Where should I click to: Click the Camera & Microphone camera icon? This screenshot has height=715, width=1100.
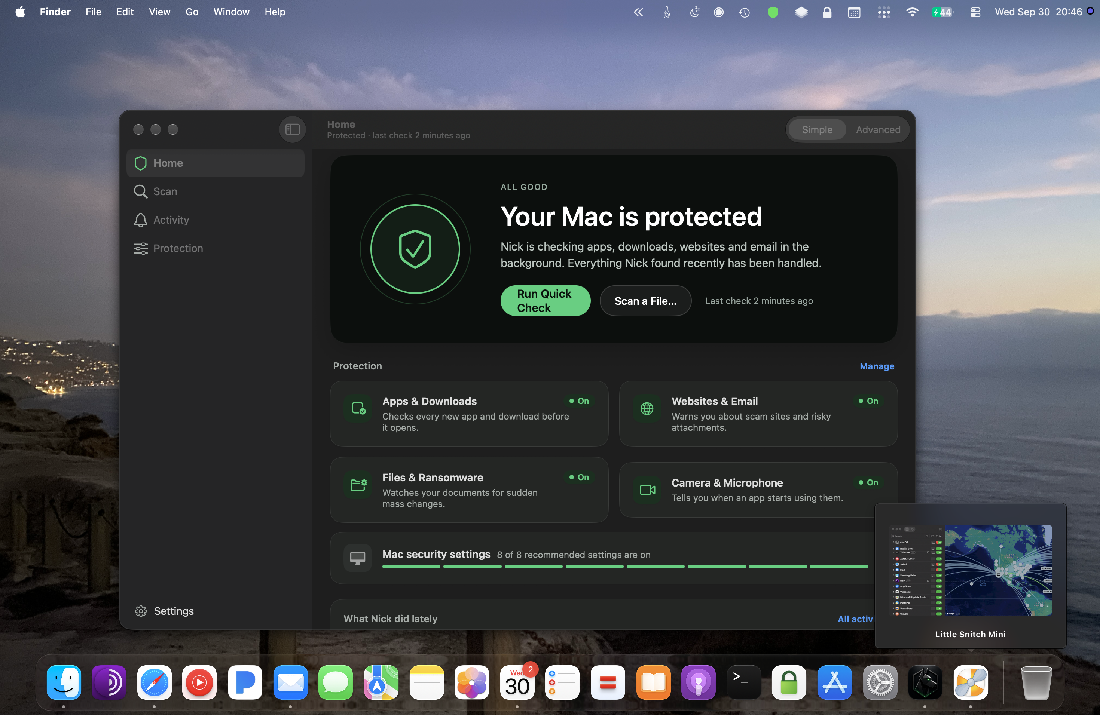coord(647,490)
